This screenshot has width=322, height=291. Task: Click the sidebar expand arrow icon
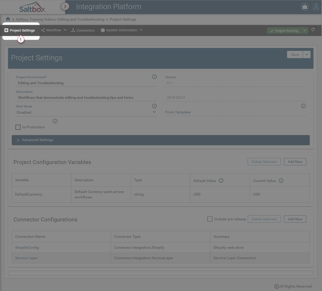(65, 6)
